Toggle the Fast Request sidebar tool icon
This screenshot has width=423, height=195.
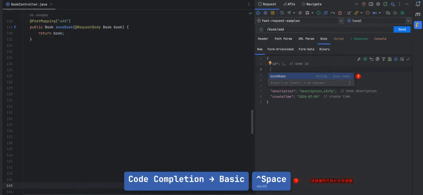tap(418, 25)
